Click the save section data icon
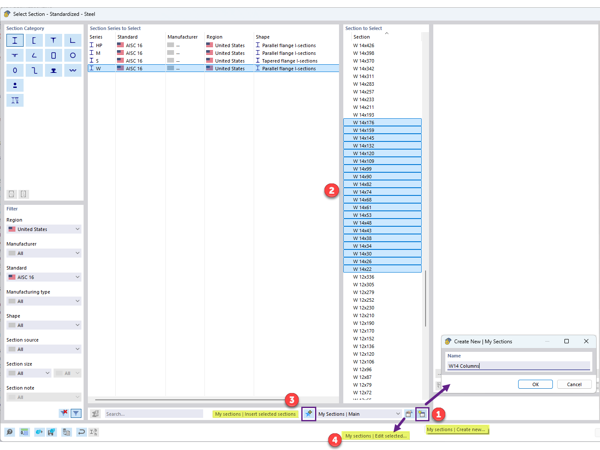This screenshot has width=600, height=450. 52,432
